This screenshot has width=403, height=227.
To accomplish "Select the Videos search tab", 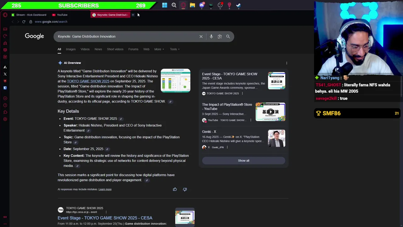I will click(85, 49).
